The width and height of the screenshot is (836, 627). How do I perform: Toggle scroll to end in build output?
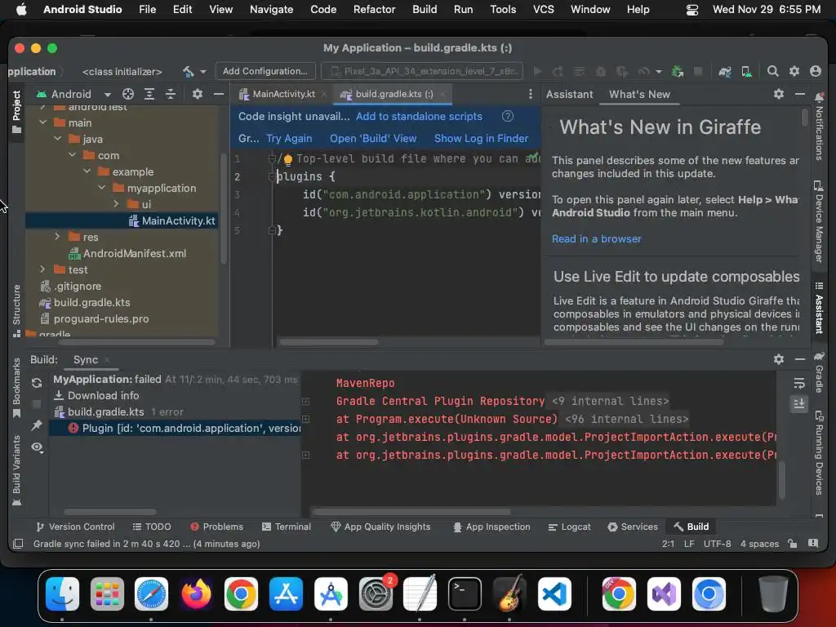(x=798, y=403)
